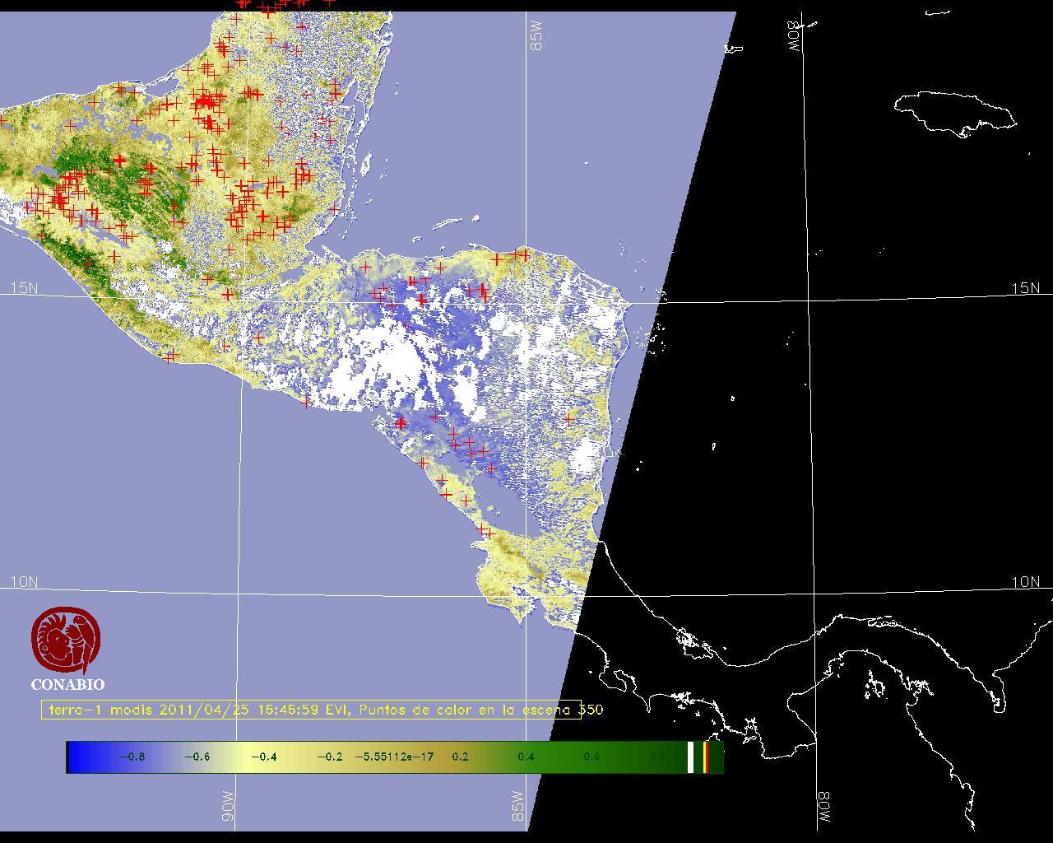Click the terra-1 modis caption text box

[311, 710]
